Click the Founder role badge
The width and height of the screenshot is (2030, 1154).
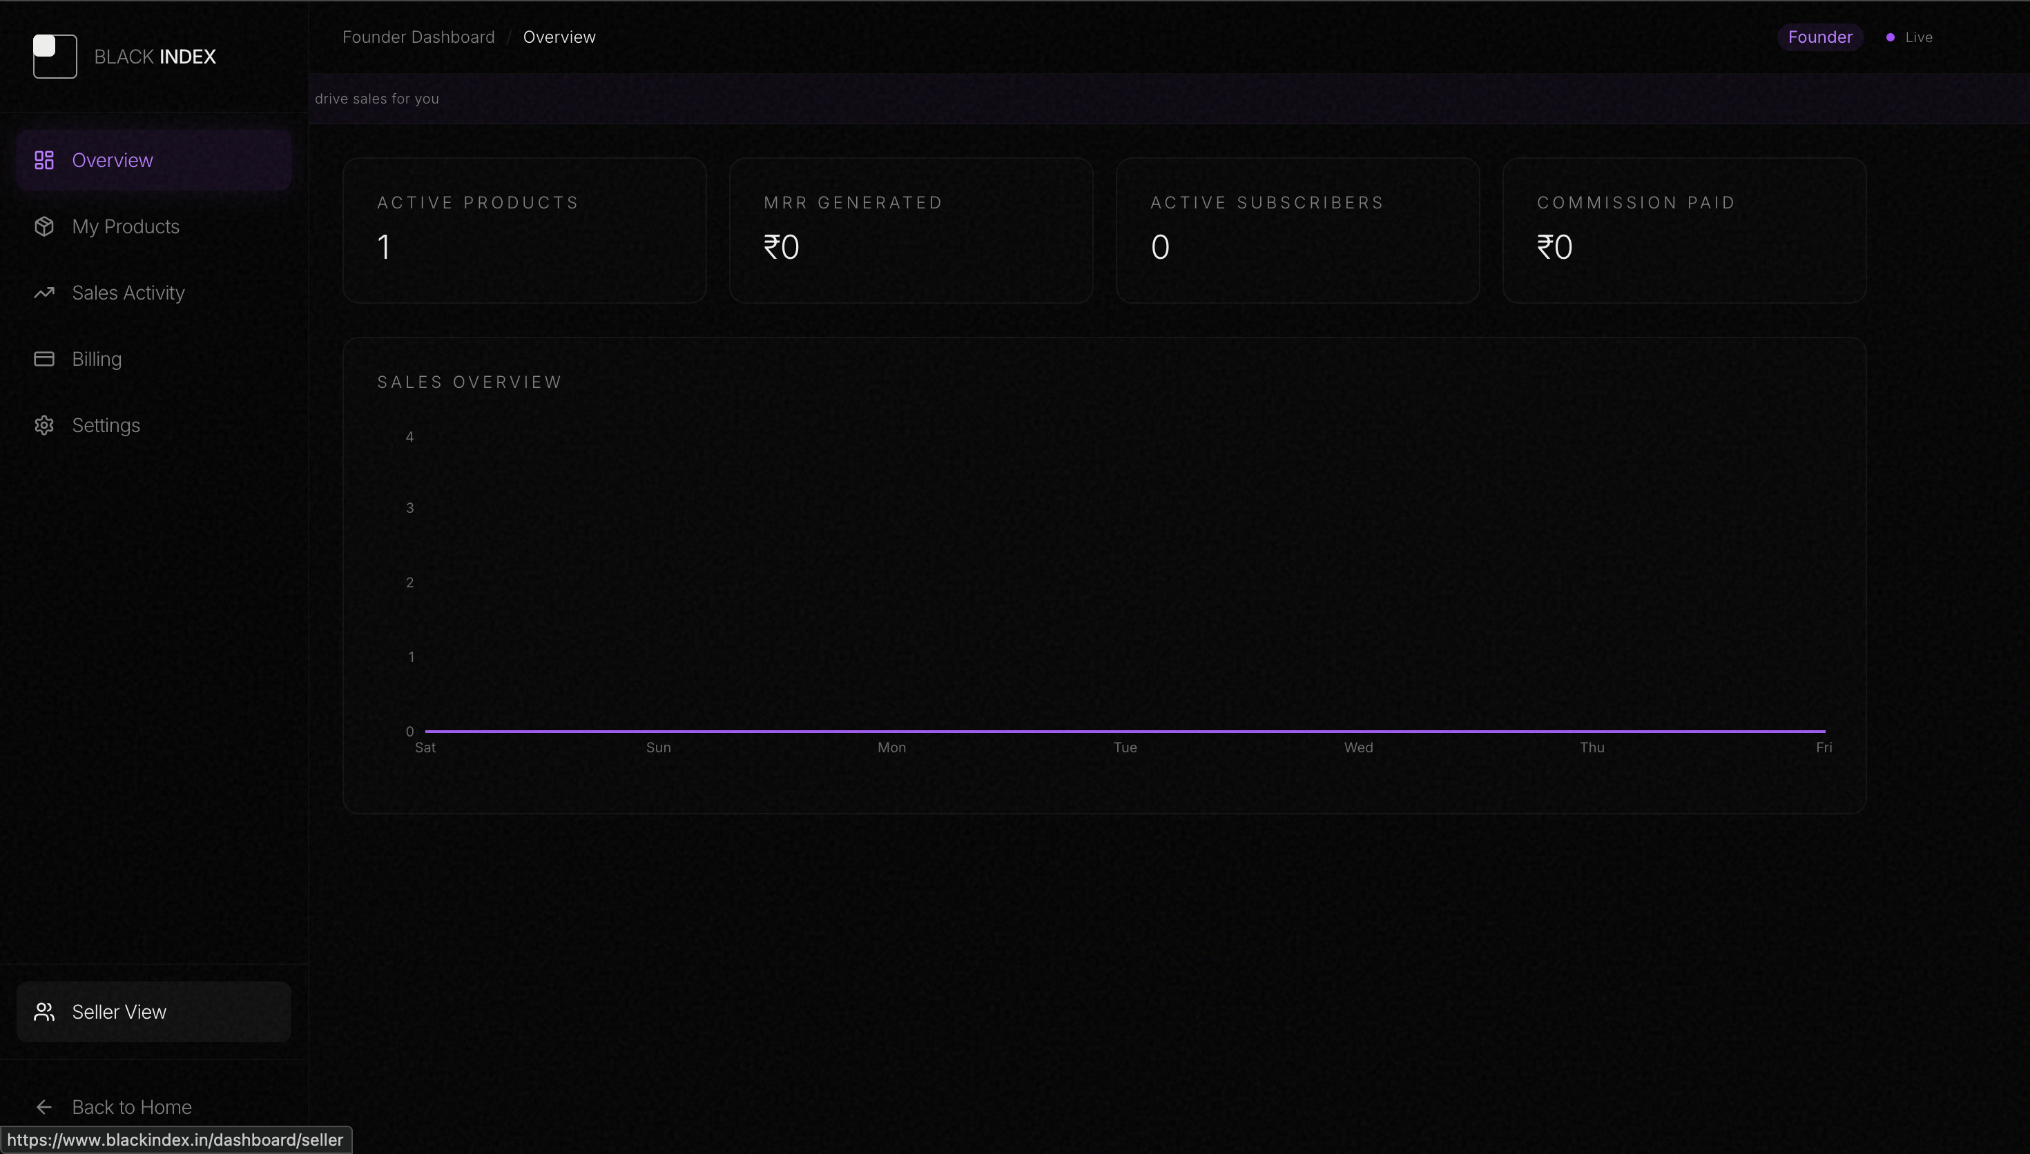(x=1820, y=37)
